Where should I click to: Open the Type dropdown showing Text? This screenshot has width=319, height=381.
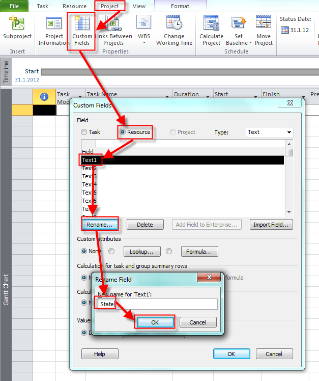click(269, 132)
